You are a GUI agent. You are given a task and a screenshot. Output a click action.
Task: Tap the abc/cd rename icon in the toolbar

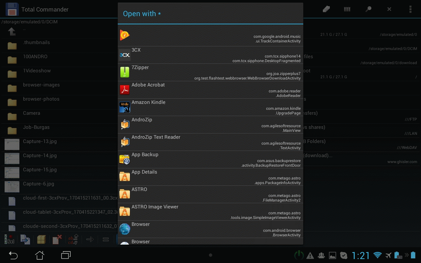coord(73,239)
